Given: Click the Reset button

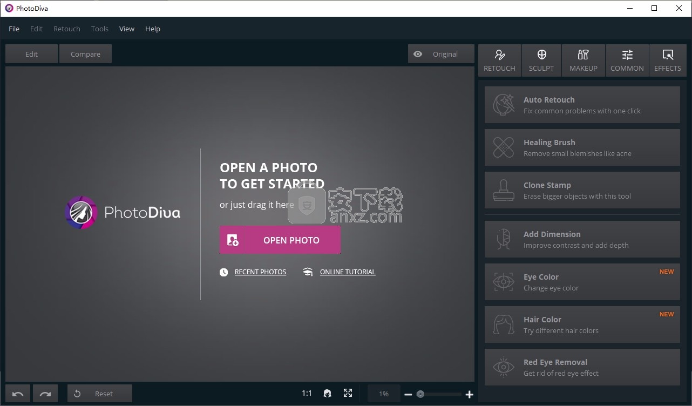Looking at the screenshot, I should pyautogui.click(x=100, y=394).
